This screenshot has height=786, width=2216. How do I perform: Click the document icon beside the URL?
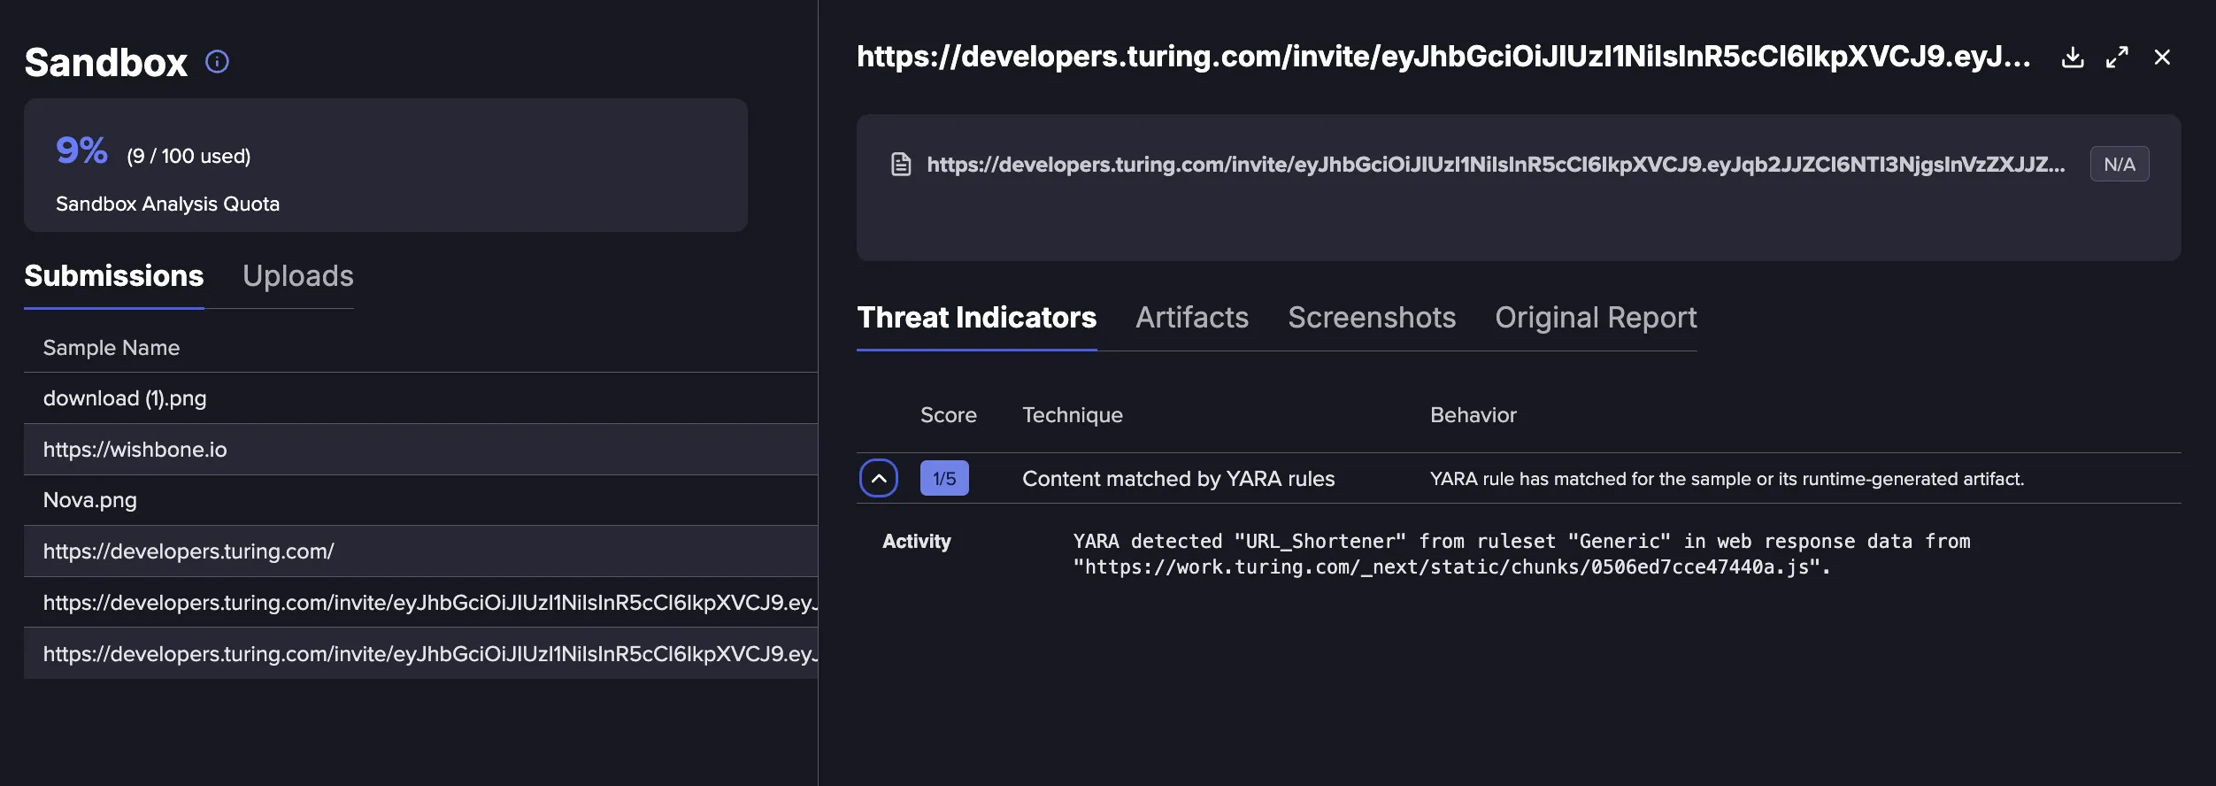[x=901, y=165]
